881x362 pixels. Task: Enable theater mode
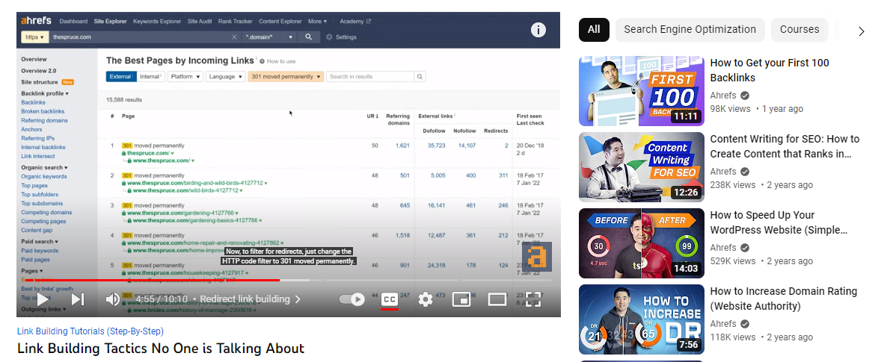(x=497, y=300)
